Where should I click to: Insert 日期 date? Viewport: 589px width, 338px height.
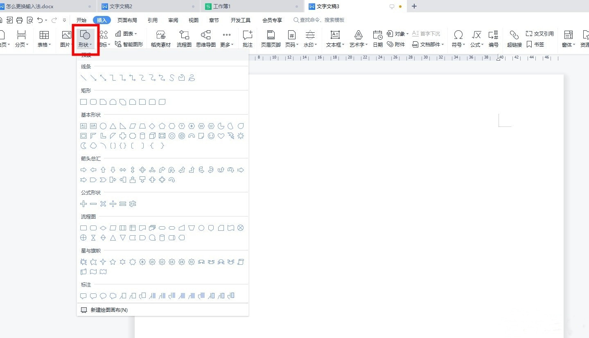coord(378,39)
